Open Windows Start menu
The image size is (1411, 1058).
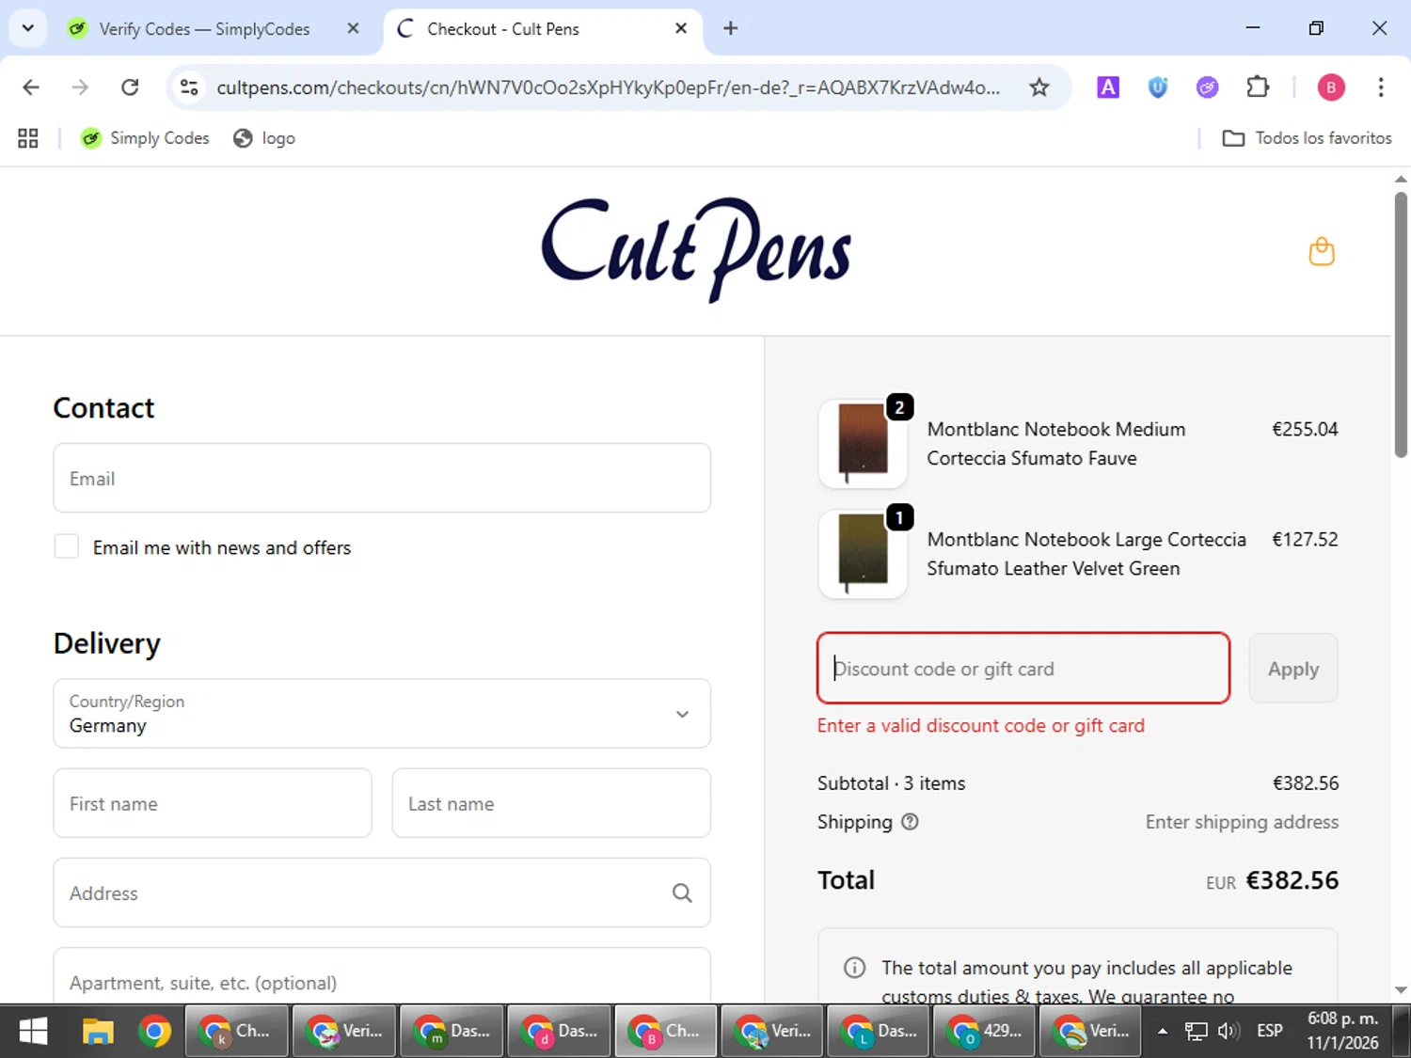pyautogui.click(x=33, y=1032)
